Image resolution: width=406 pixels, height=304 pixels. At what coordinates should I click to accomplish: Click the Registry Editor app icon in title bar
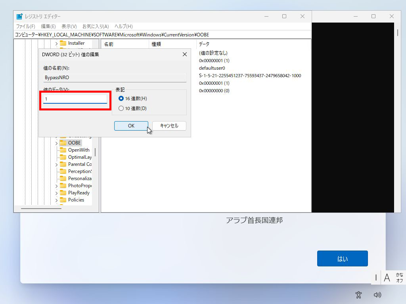point(19,17)
